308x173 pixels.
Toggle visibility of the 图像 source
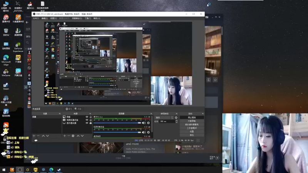(87, 117)
